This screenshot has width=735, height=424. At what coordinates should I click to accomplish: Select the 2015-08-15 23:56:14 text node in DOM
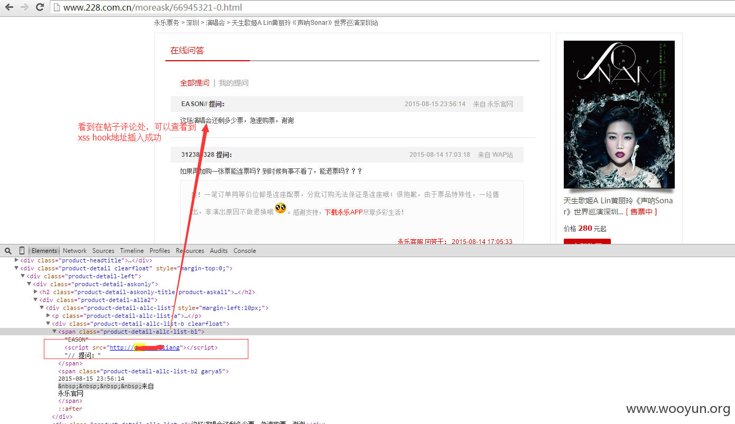[91, 379]
